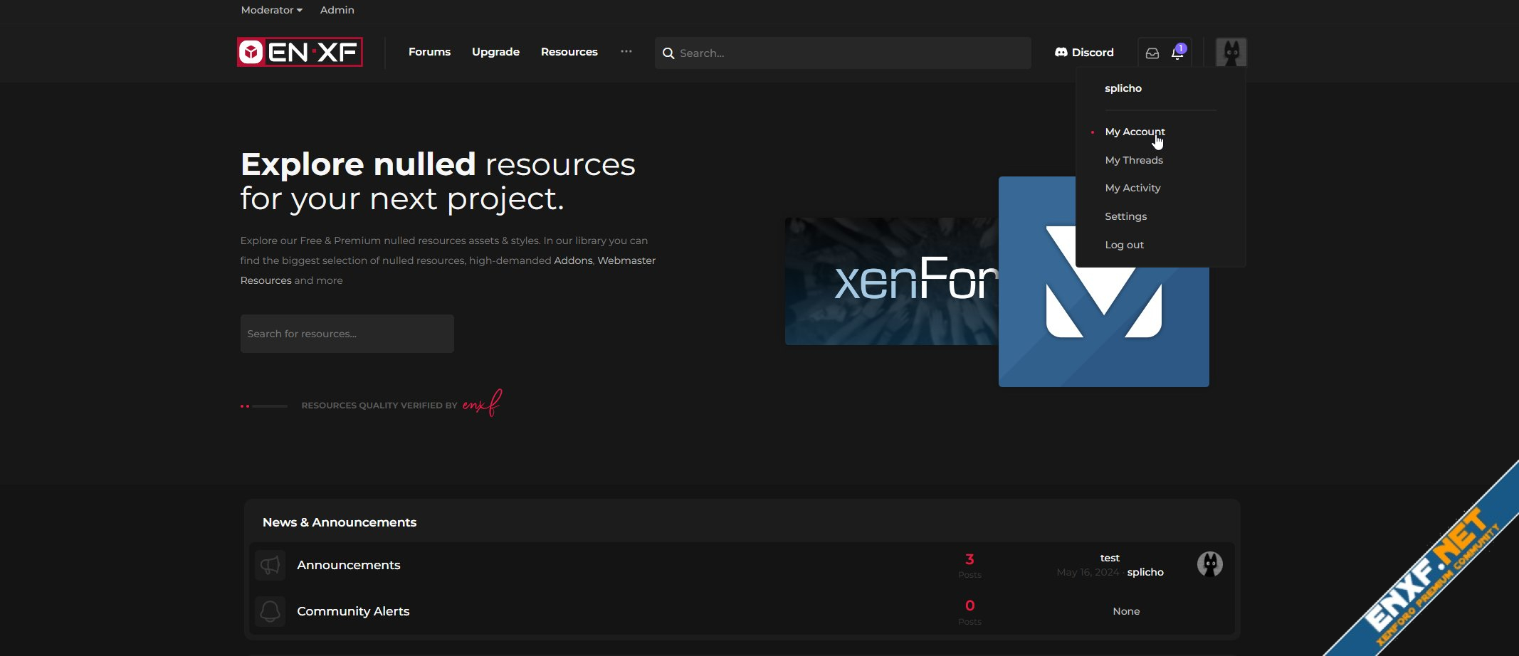Expand the Moderator dropdown
Screen dimensions: 1519x656
[x=271, y=10]
